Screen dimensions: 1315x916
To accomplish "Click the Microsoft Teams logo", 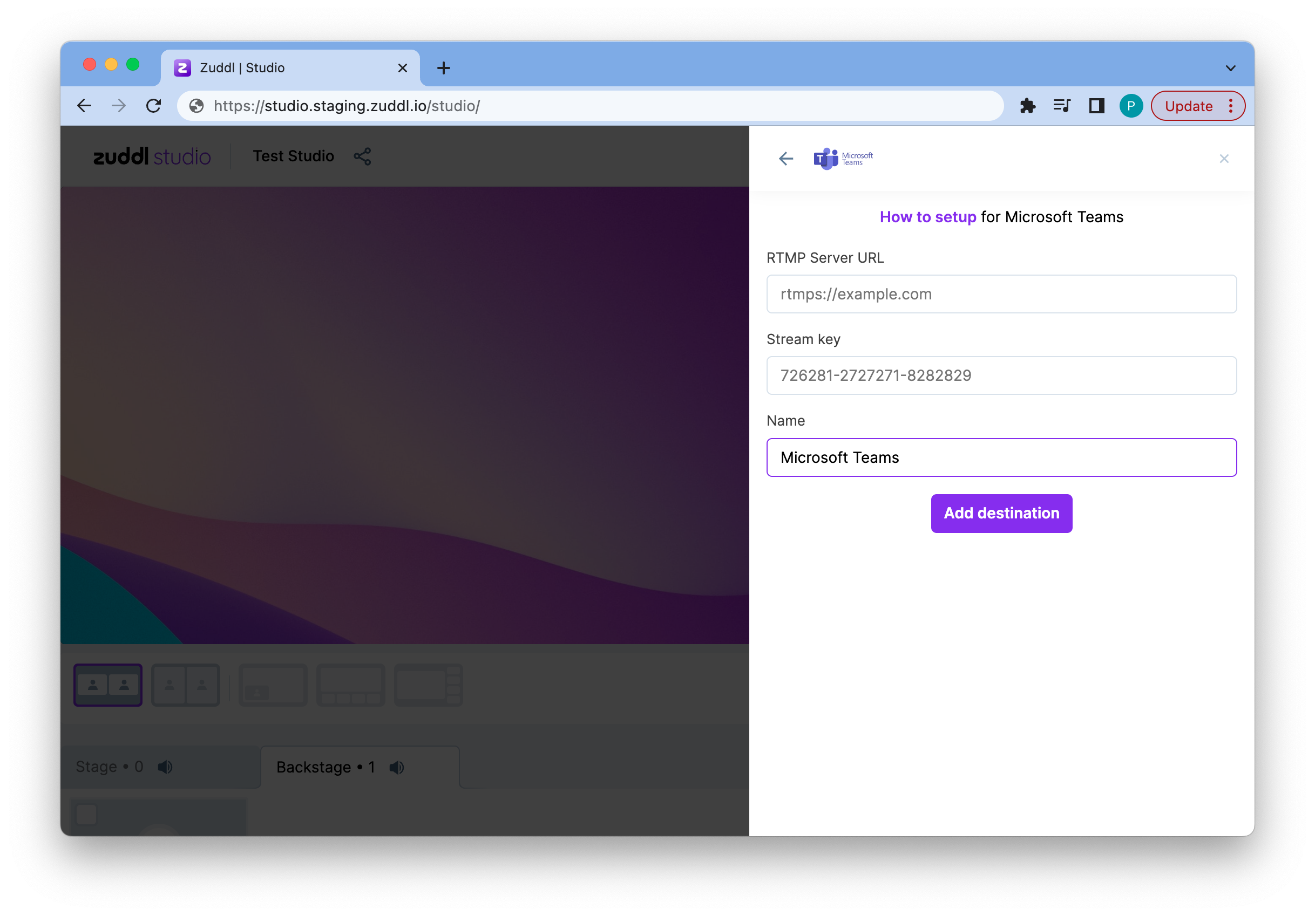I will pyautogui.click(x=843, y=159).
